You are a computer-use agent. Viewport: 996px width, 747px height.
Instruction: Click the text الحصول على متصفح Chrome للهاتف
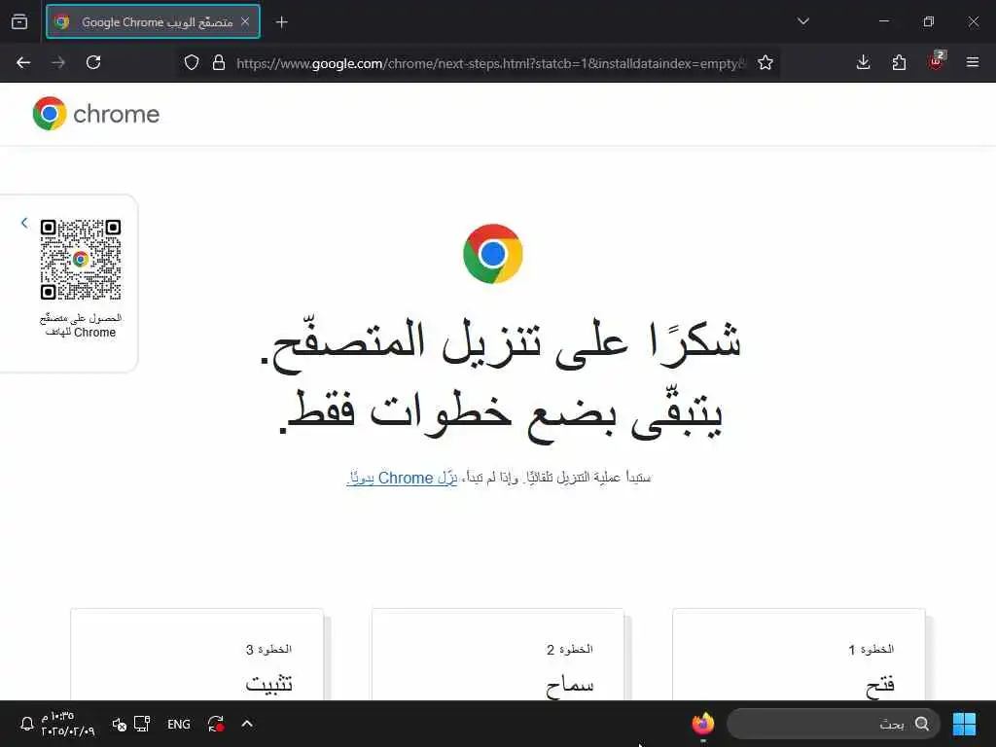[81, 325]
